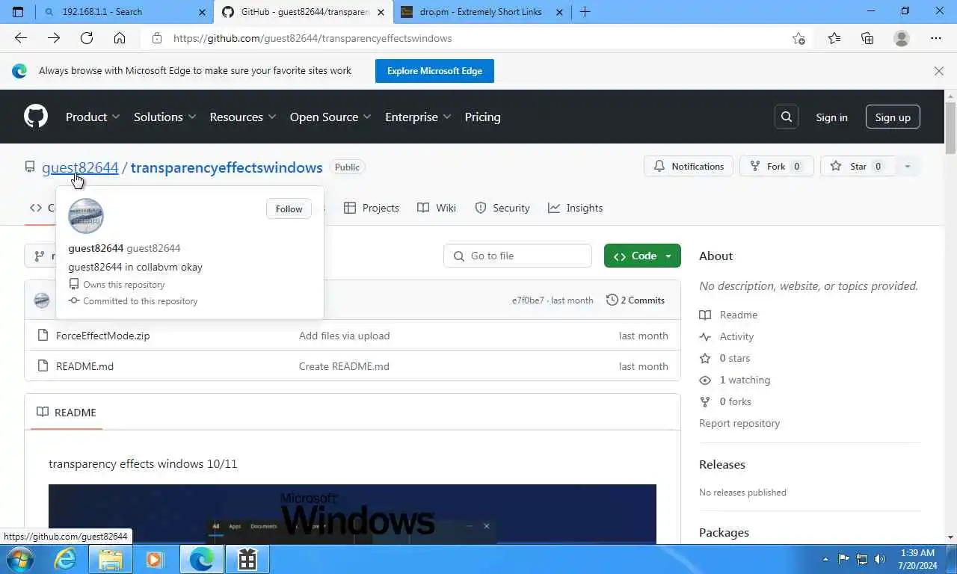Switch to the Security tab
Viewport: 957px width, 574px height.
502,208
